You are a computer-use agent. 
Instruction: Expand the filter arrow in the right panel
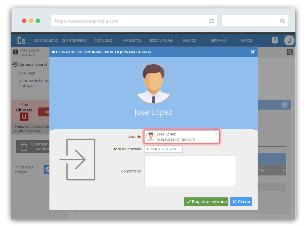[x=284, y=104]
